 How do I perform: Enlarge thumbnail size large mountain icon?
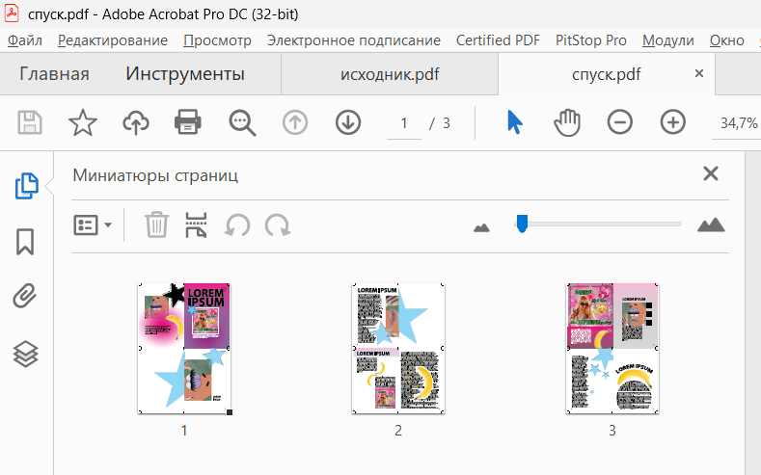pos(711,224)
